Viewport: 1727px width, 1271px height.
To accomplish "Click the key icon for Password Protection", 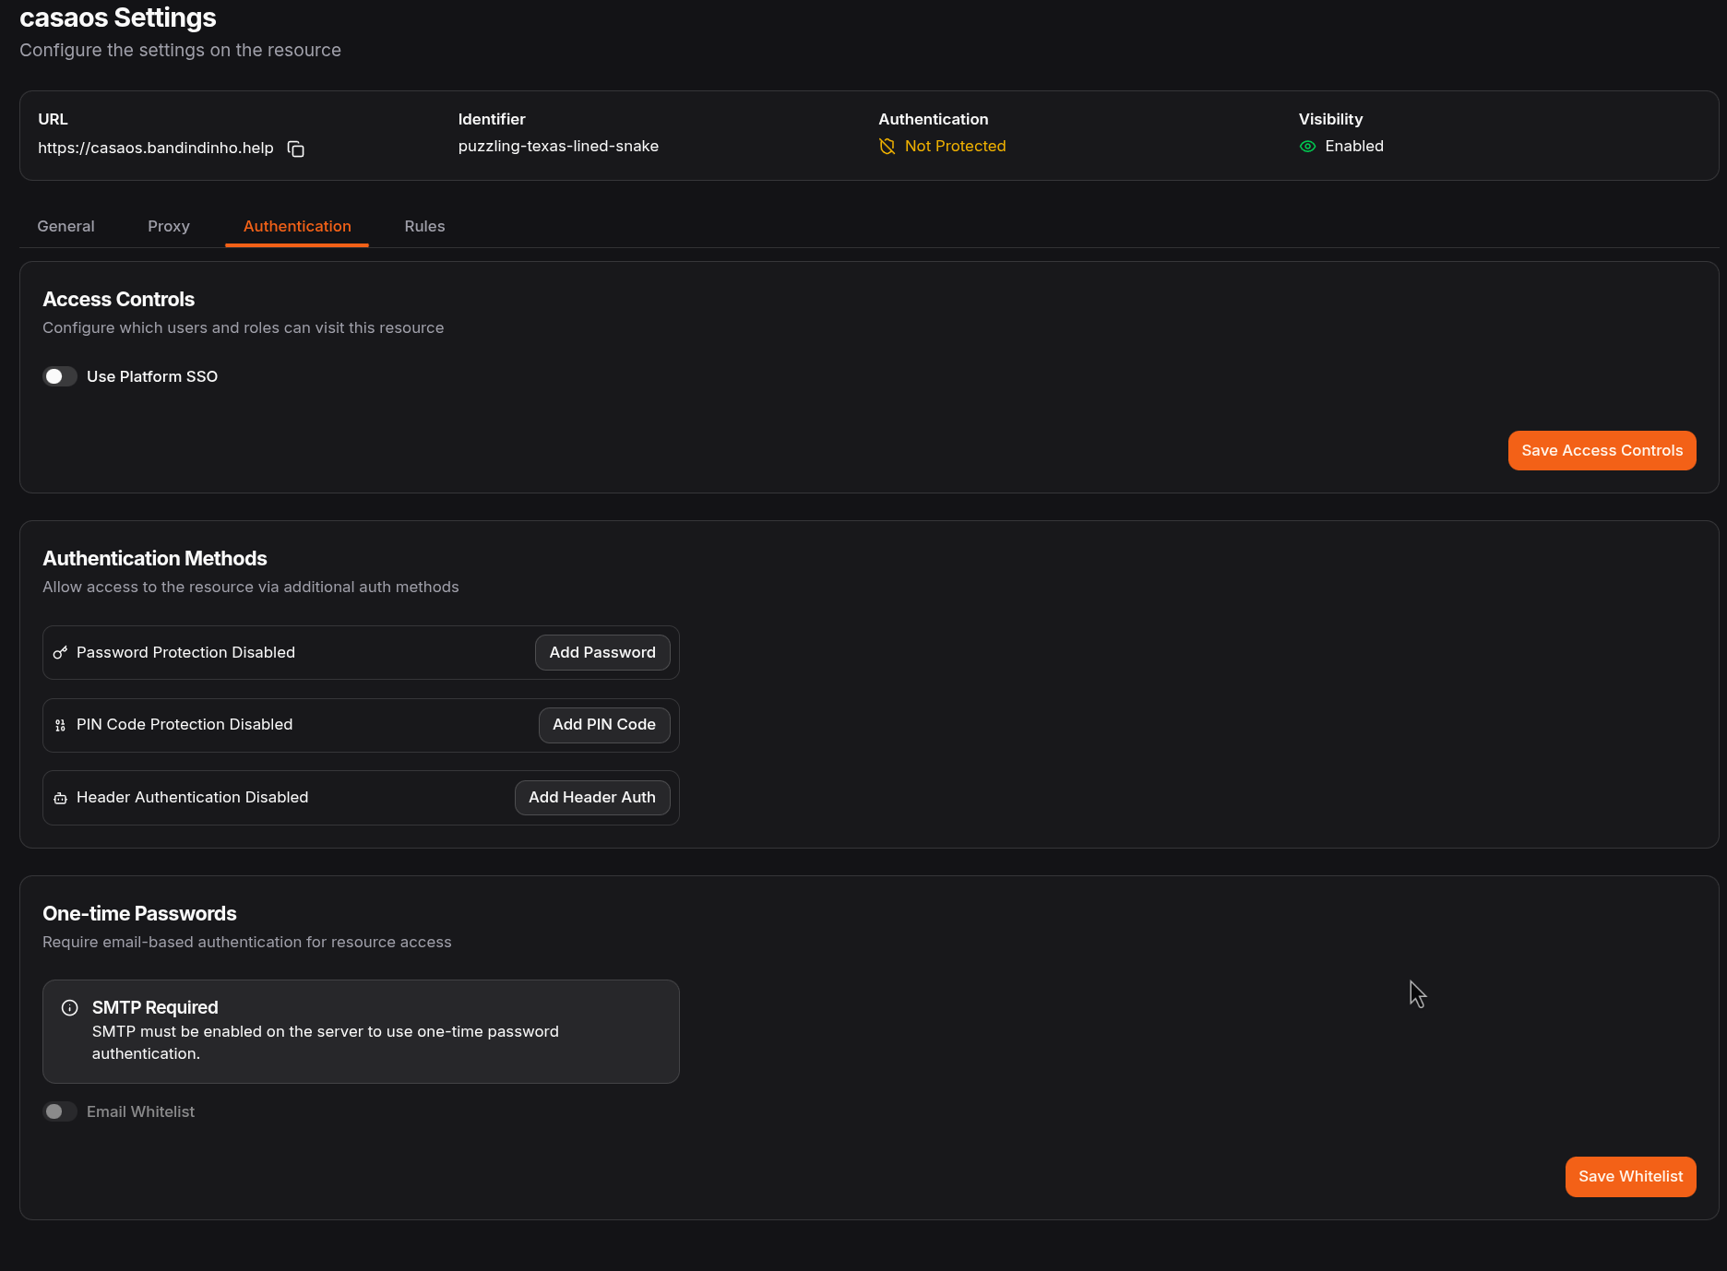I will tap(60, 653).
